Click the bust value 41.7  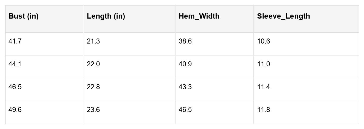(15, 41)
